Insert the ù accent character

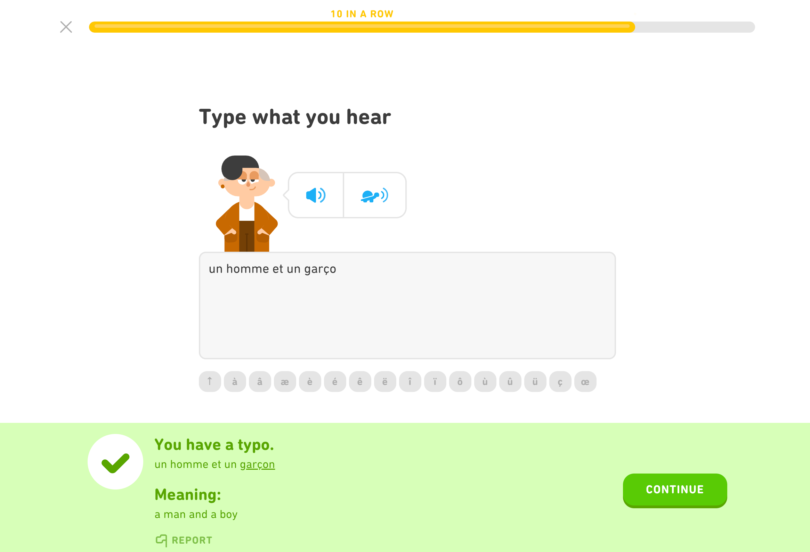[485, 382]
